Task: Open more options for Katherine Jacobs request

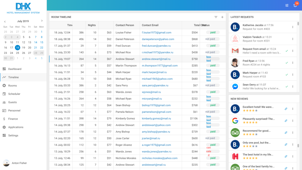Action: pos(293,27)
